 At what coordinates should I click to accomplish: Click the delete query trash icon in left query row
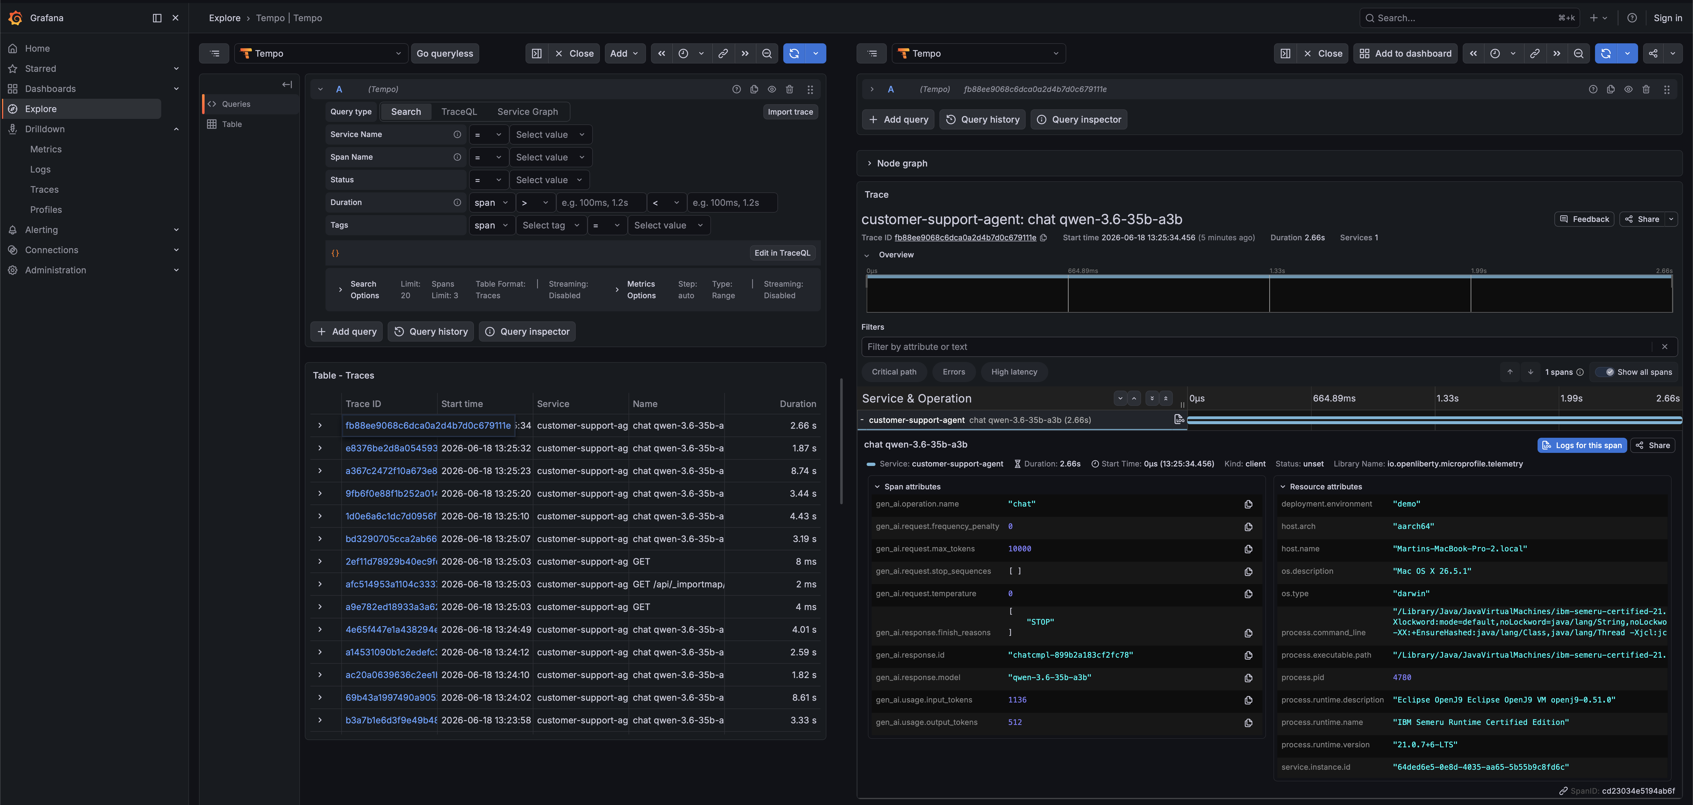[789, 89]
